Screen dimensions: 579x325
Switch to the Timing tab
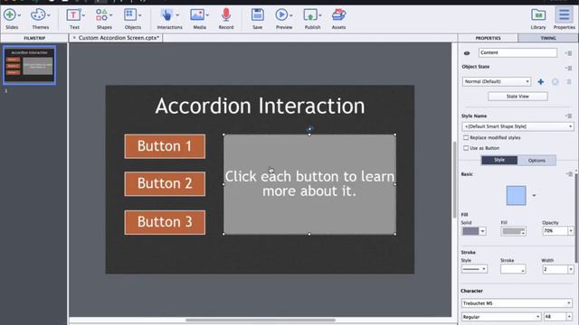pyautogui.click(x=548, y=38)
